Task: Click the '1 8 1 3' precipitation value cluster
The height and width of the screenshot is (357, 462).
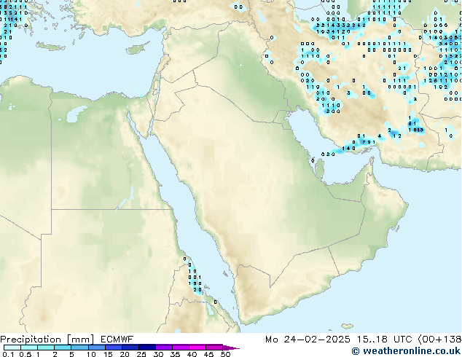Action: [416, 130]
